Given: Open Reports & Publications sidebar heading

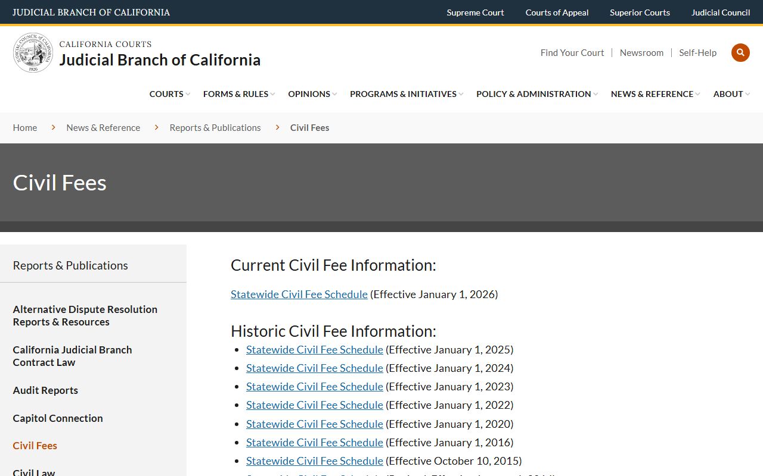Looking at the screenshot, I should (x=70, y=265).
